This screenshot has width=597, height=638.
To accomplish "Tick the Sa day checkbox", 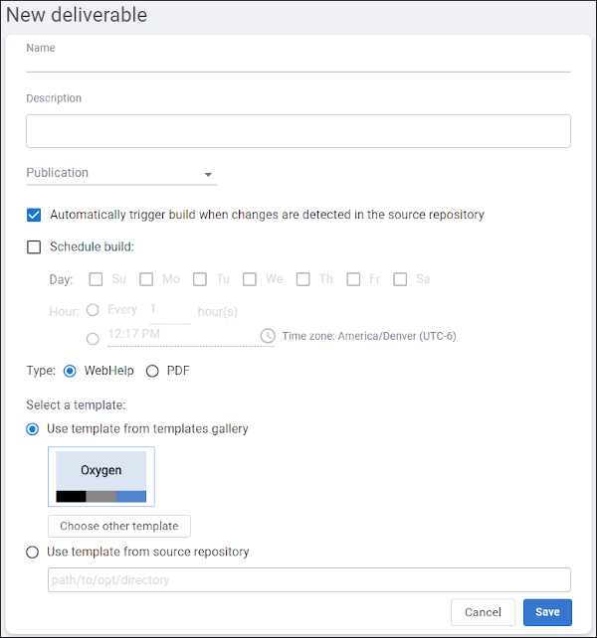I will [x=400, y=279].
